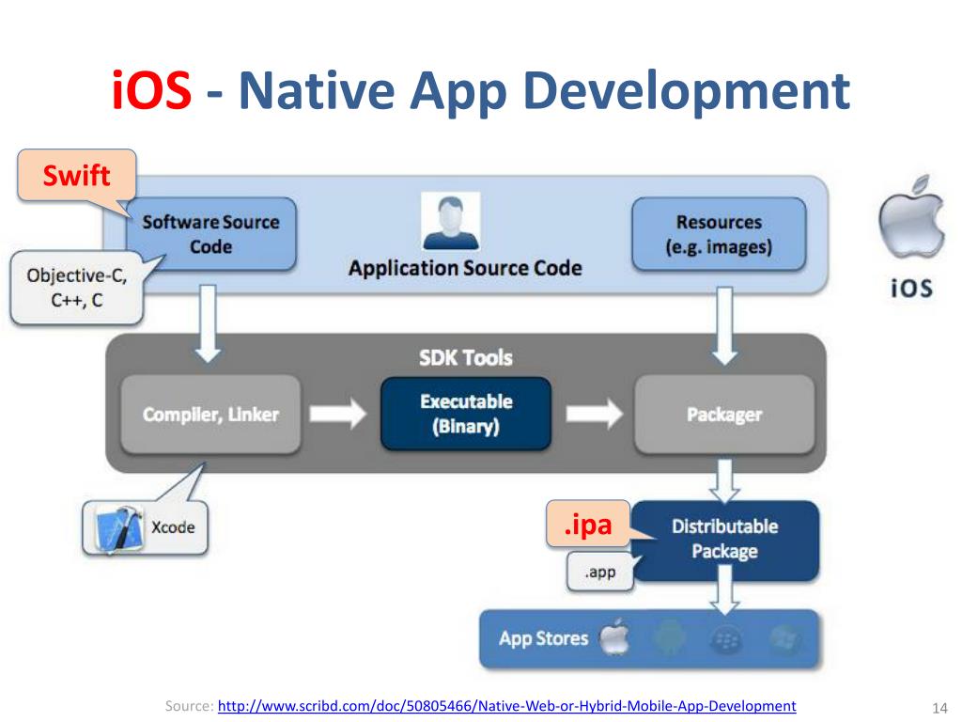Screen dimensions: 962x722
Task: Select the Compiler, Linker box
Action: click(211, 415)
